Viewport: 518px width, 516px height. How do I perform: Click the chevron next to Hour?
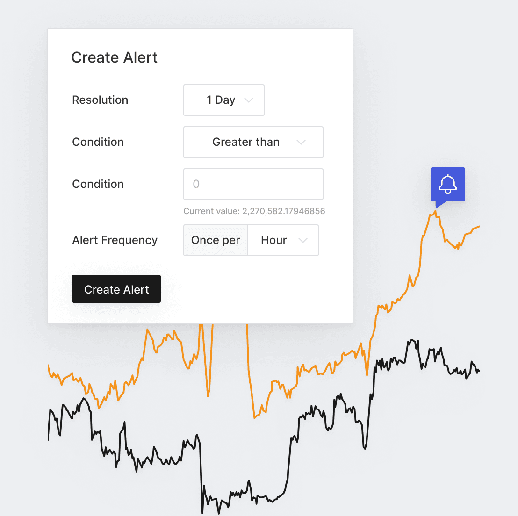pyautogui.click(x=303, y=240)
